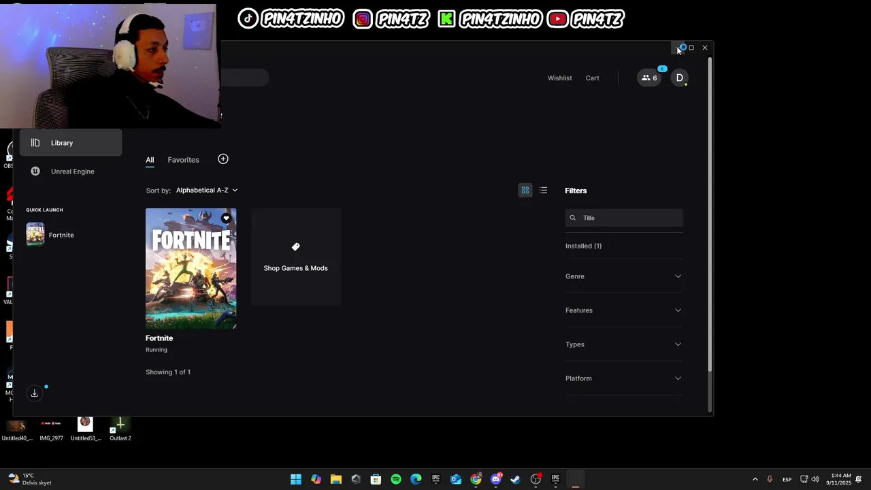Show hidden system tray icons chevron
871x490 pixels.
pos(755,479)
